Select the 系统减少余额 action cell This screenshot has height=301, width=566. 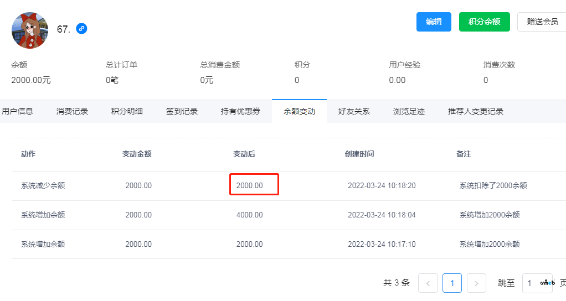click(x=43, y=186)
